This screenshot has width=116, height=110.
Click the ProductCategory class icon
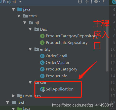[42, 69]
